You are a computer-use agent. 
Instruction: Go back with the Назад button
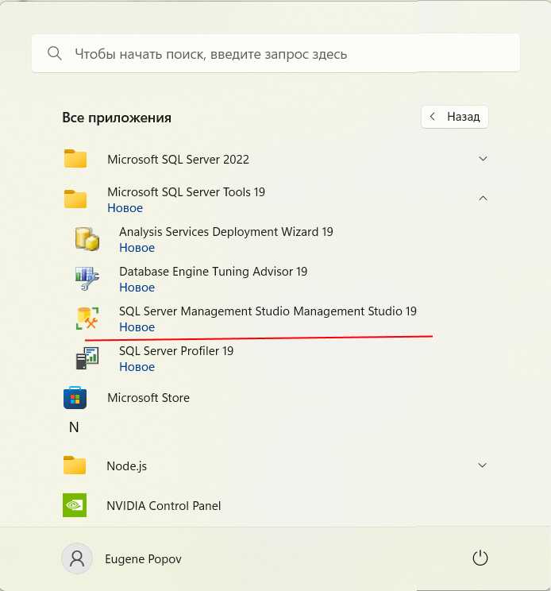tap(455, 117)
